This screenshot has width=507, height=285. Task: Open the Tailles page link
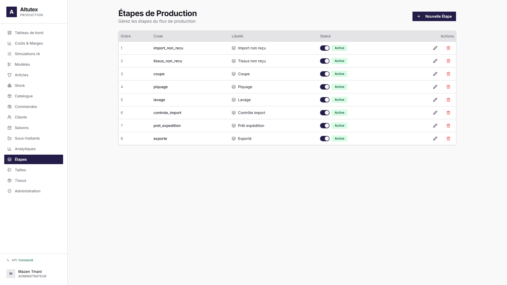[34, 170]
